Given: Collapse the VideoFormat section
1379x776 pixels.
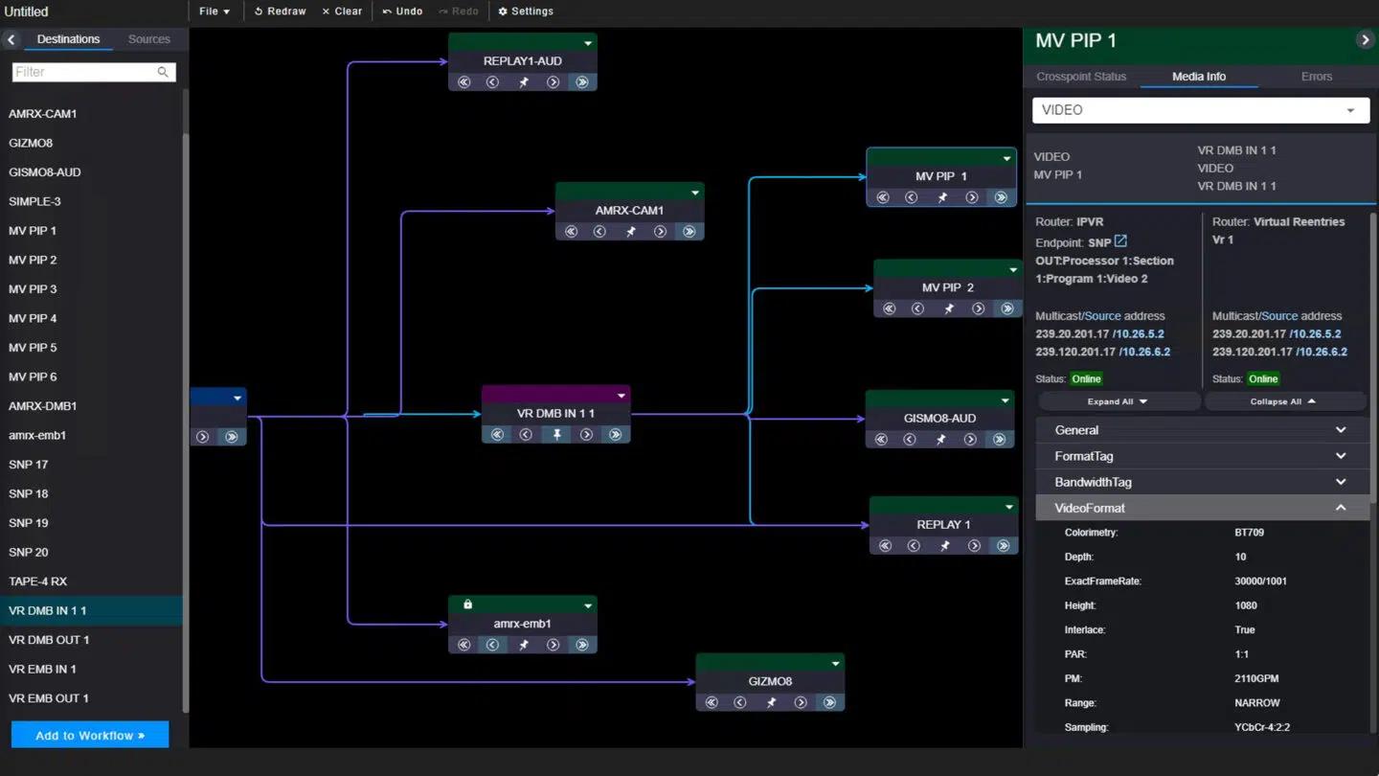Looking at the screenshot, I should [x=1202, y=508].
